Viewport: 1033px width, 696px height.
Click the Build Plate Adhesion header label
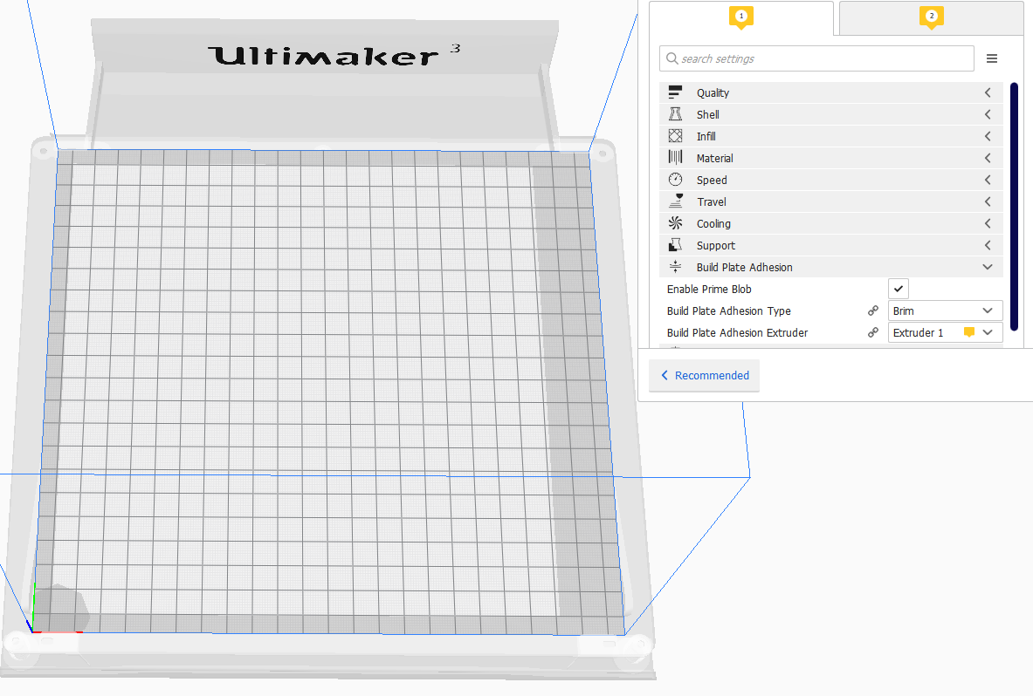(745, 267)
